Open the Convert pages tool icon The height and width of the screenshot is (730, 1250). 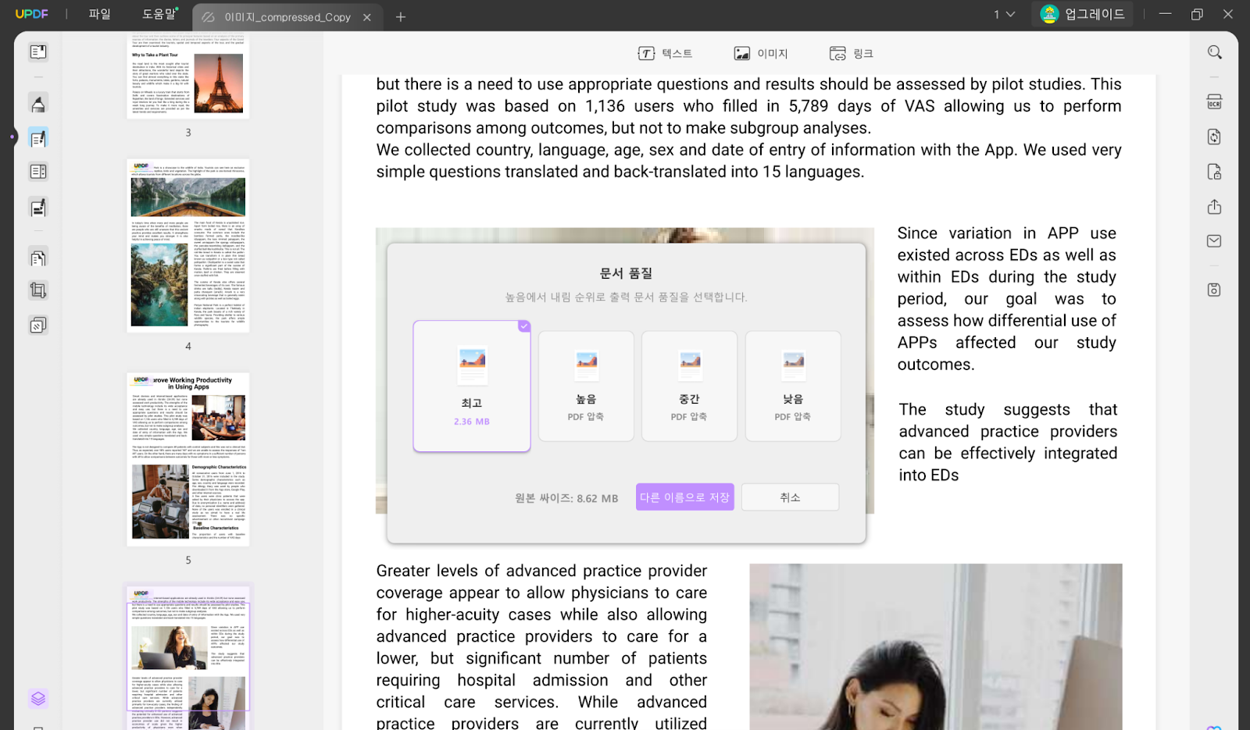click(37, 258)
